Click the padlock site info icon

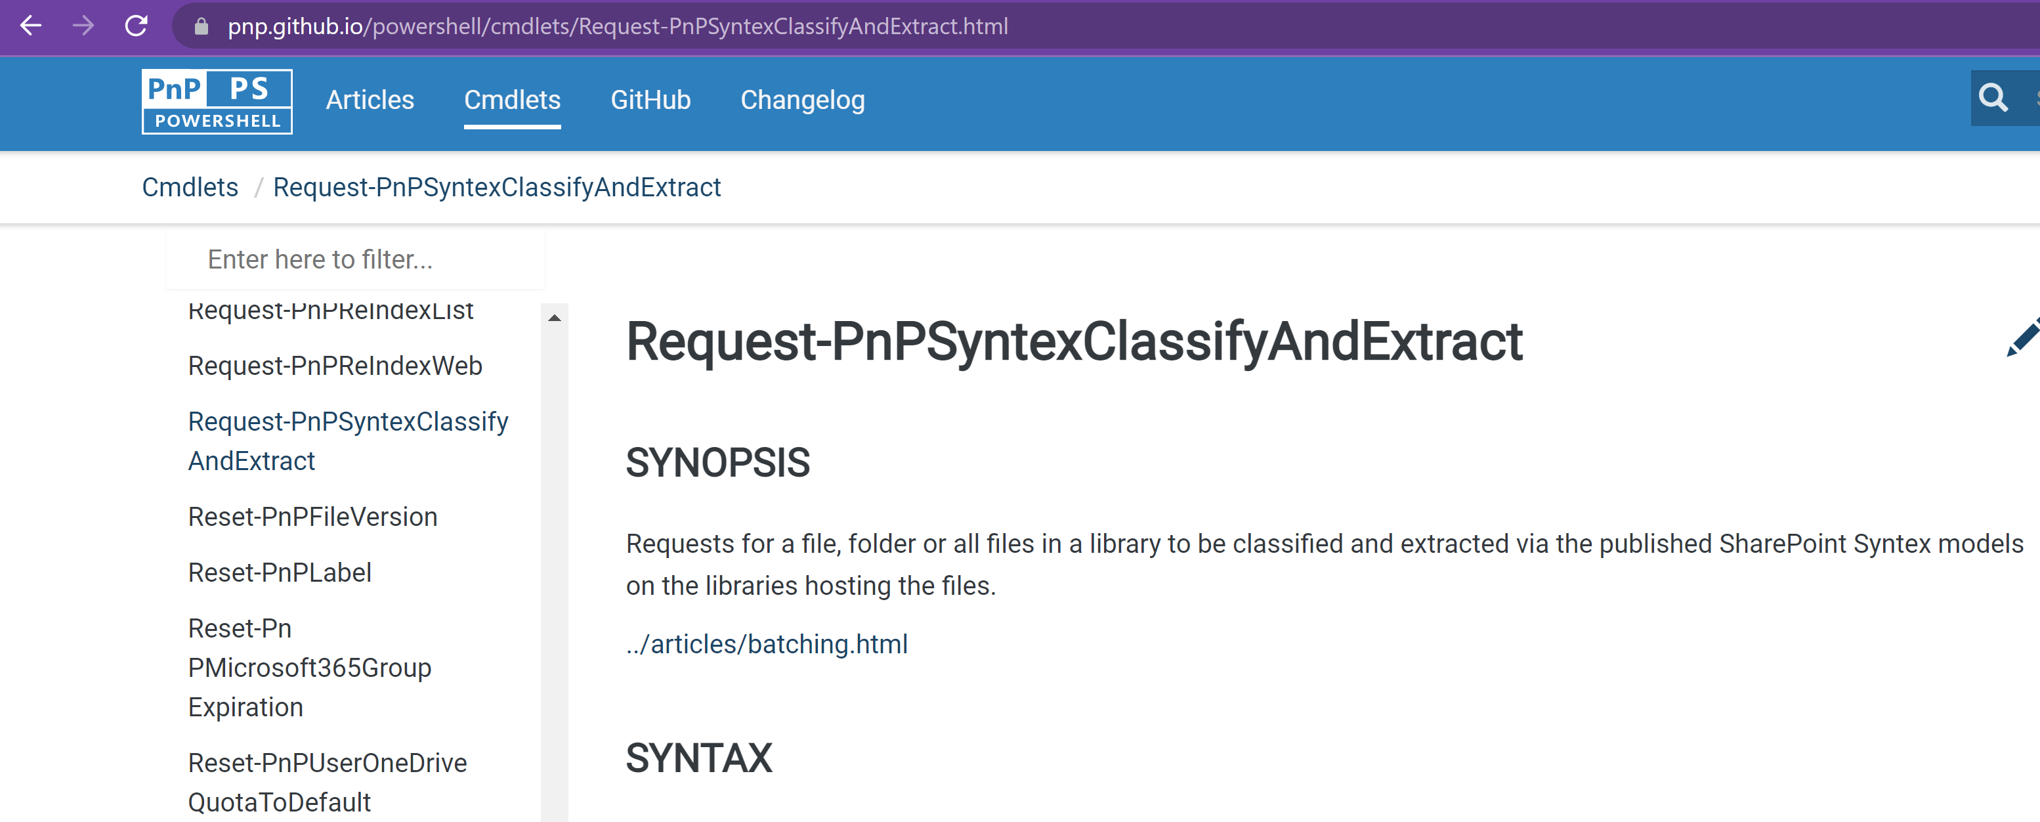201,27
